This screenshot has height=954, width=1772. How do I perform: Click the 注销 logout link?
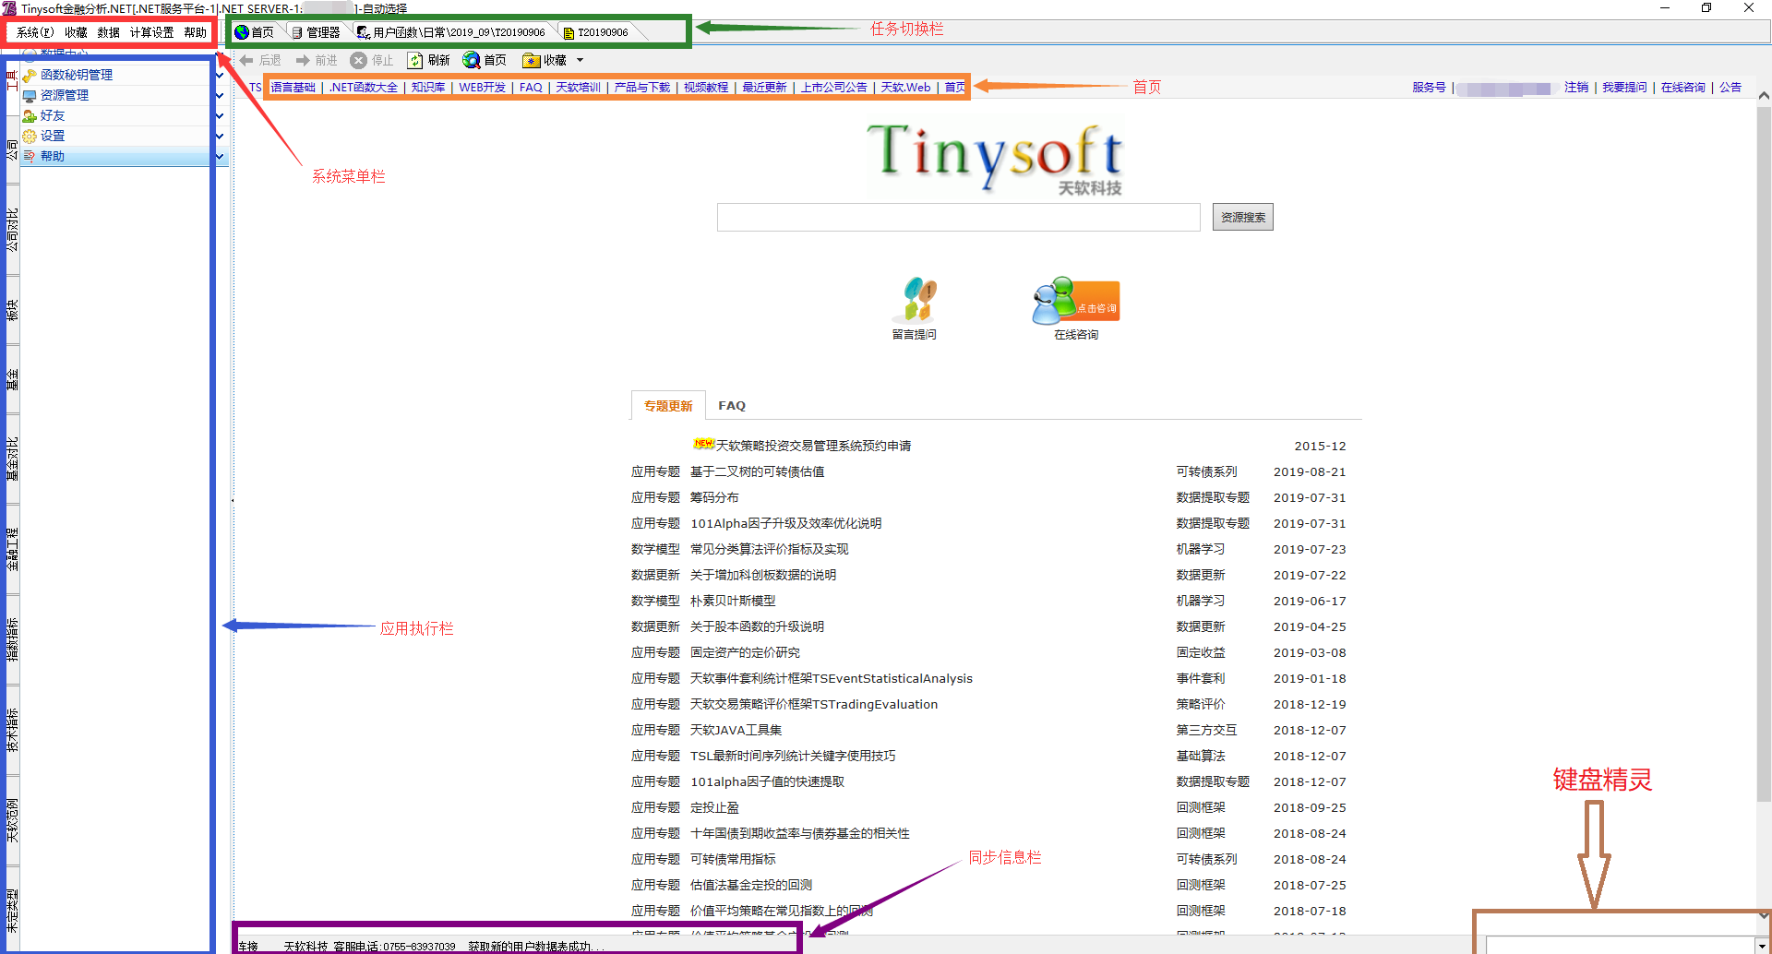pos(1576,88)
